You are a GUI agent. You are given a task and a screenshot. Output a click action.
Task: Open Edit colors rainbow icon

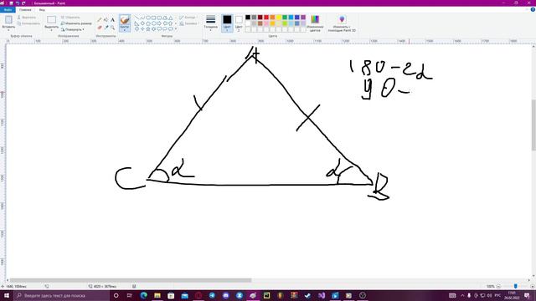(315, 19)
